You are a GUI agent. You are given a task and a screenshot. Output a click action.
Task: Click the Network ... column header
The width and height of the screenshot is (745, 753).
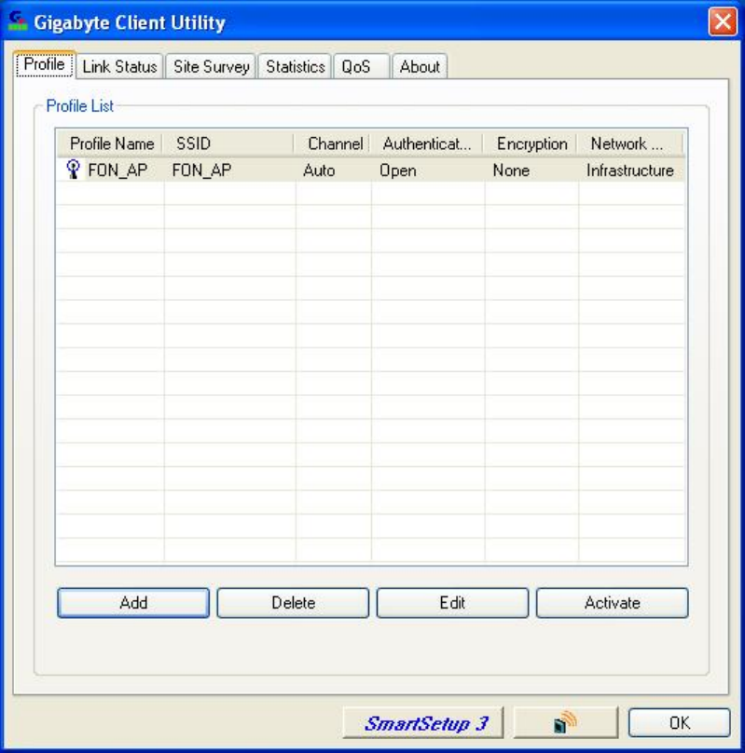[629, 144]
